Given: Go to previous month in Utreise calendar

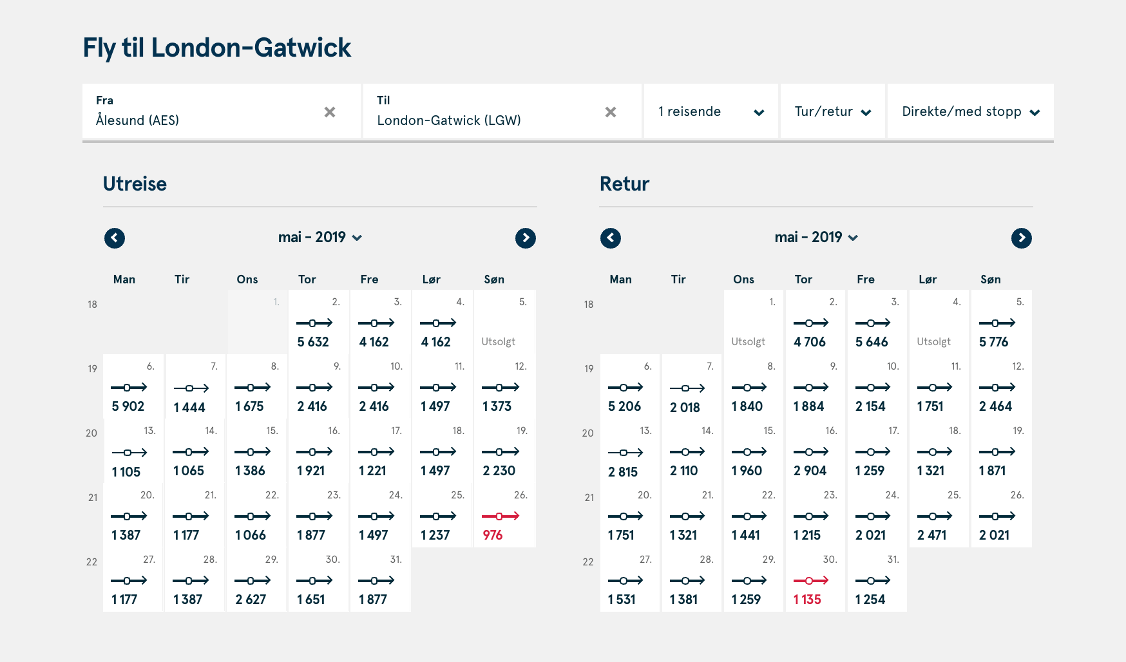Looking at the screenshot, I should pos(115,238).
